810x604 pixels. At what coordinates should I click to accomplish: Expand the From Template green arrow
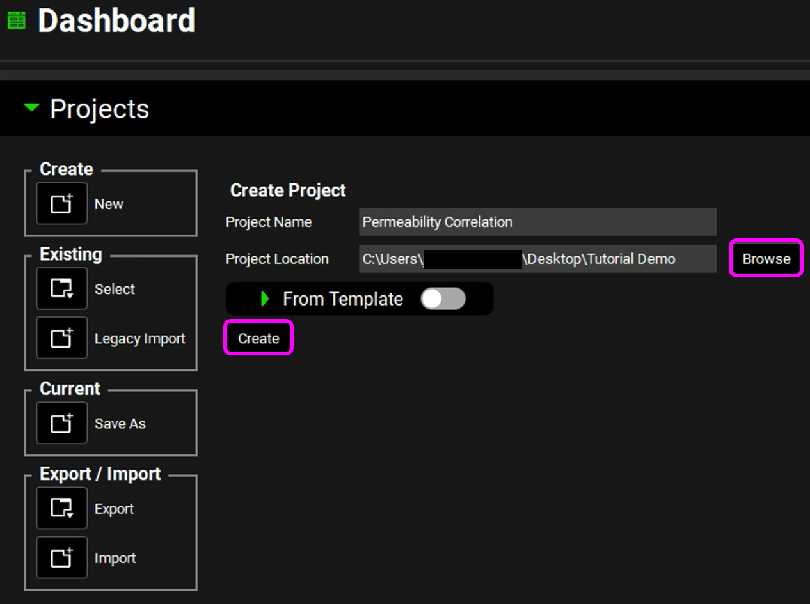click(x=266, y=299)
